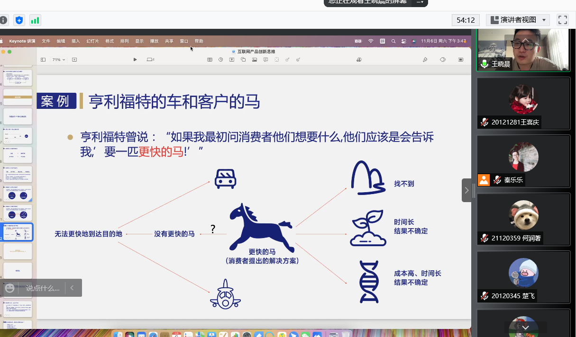Click the Wi-Fi icon in menu bar
Screen dimensions: 576x337
point(371,41)
